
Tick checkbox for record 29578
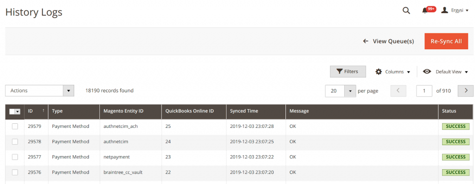[15, 142]
